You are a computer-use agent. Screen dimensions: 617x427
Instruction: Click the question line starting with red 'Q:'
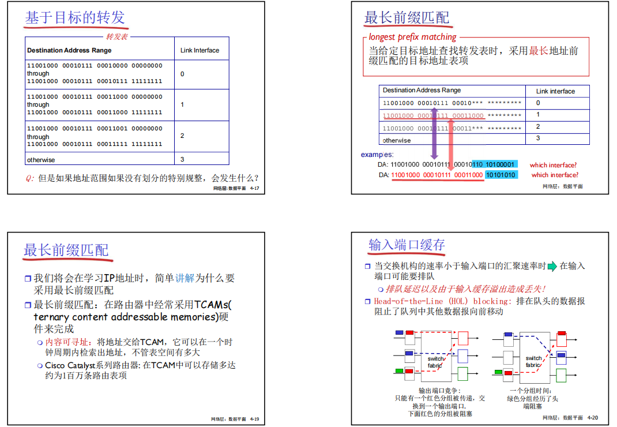(142, 178)
